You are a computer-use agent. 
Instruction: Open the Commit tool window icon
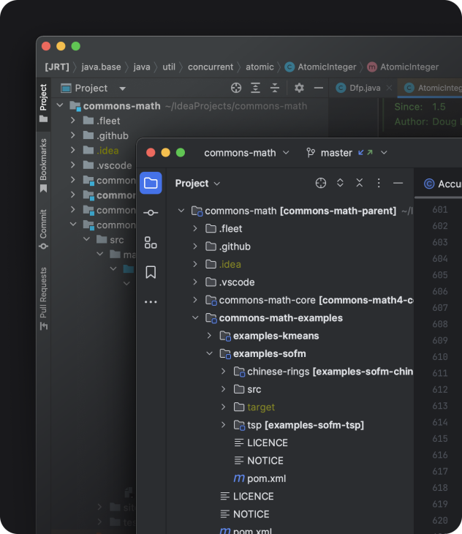pyautogui.click(x=151, y=213)
